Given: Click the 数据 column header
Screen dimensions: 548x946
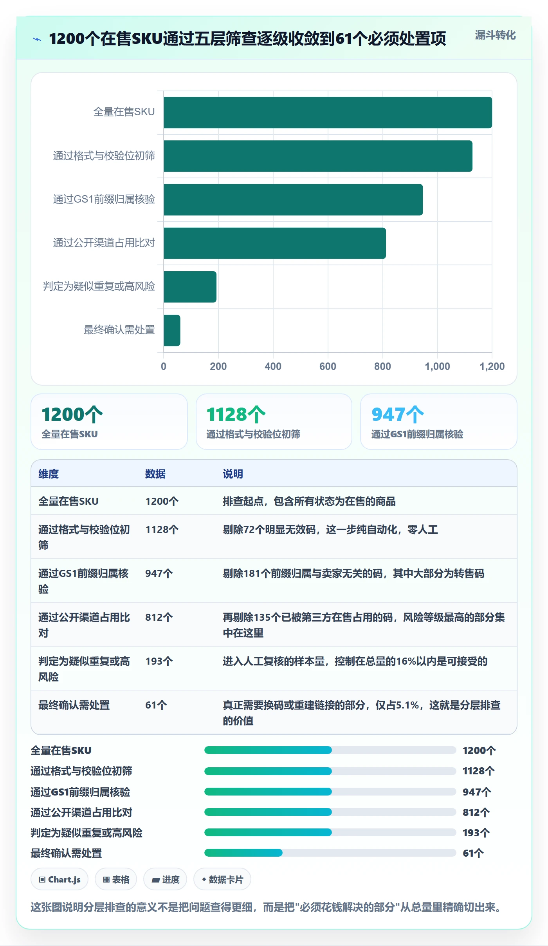Looking at the screenshot, I should pyautogui.click(x=155, y=474).
